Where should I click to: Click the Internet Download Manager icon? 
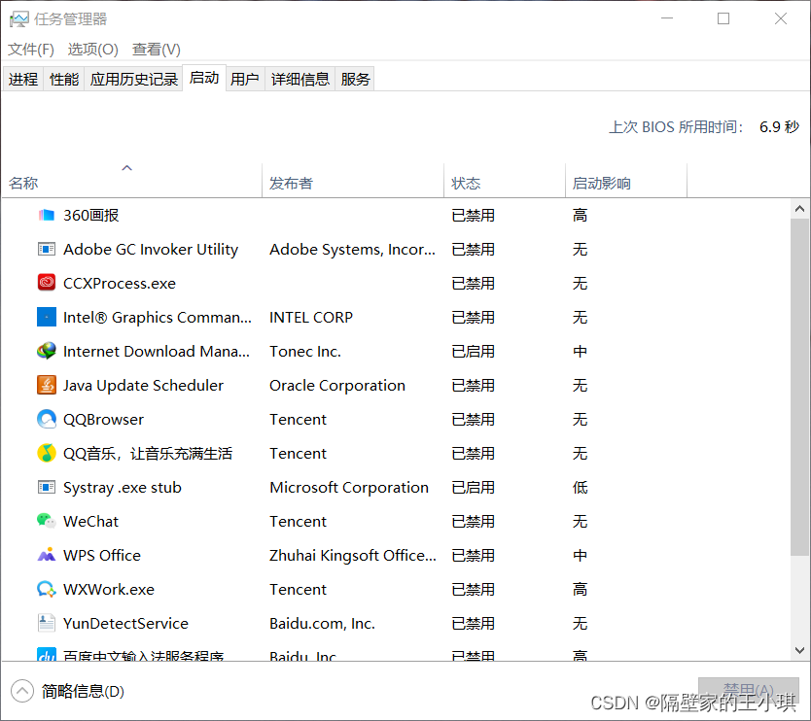pos(47,351)
